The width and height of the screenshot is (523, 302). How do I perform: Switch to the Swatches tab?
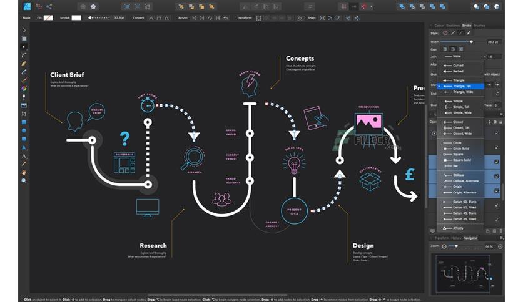(x=453, y=26)
